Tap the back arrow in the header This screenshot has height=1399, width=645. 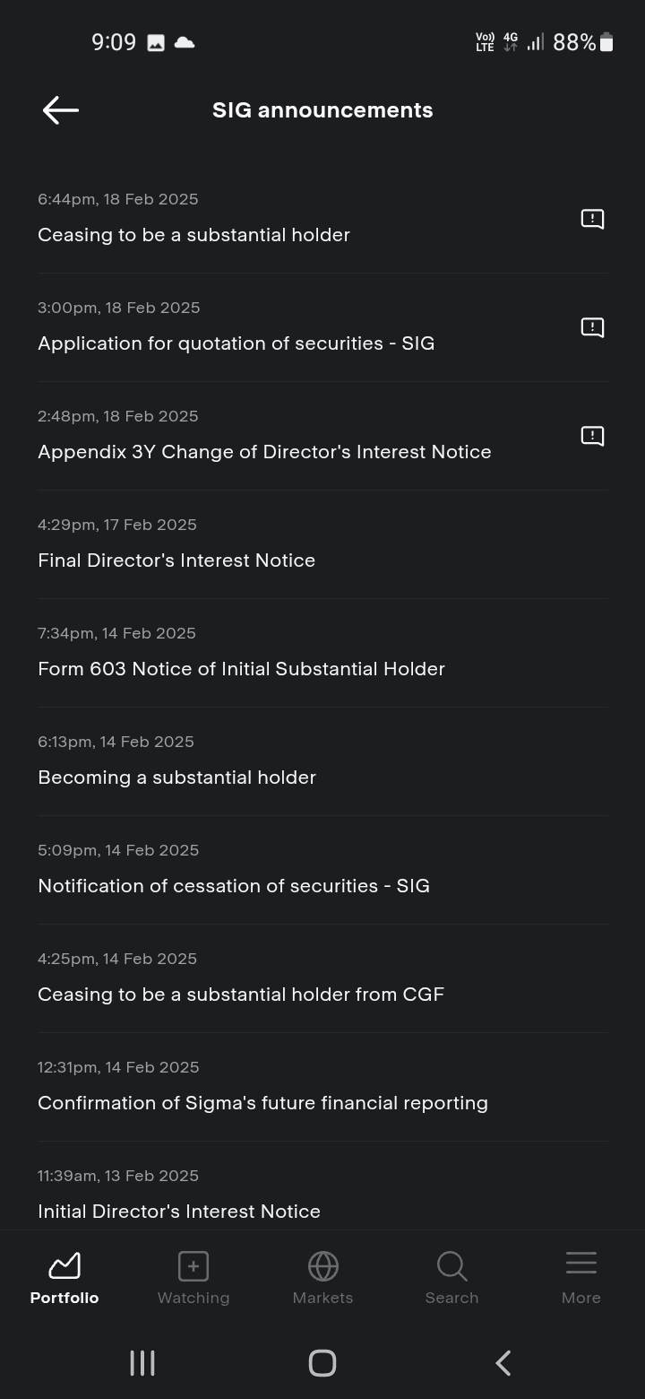click(x=61, y=110)
